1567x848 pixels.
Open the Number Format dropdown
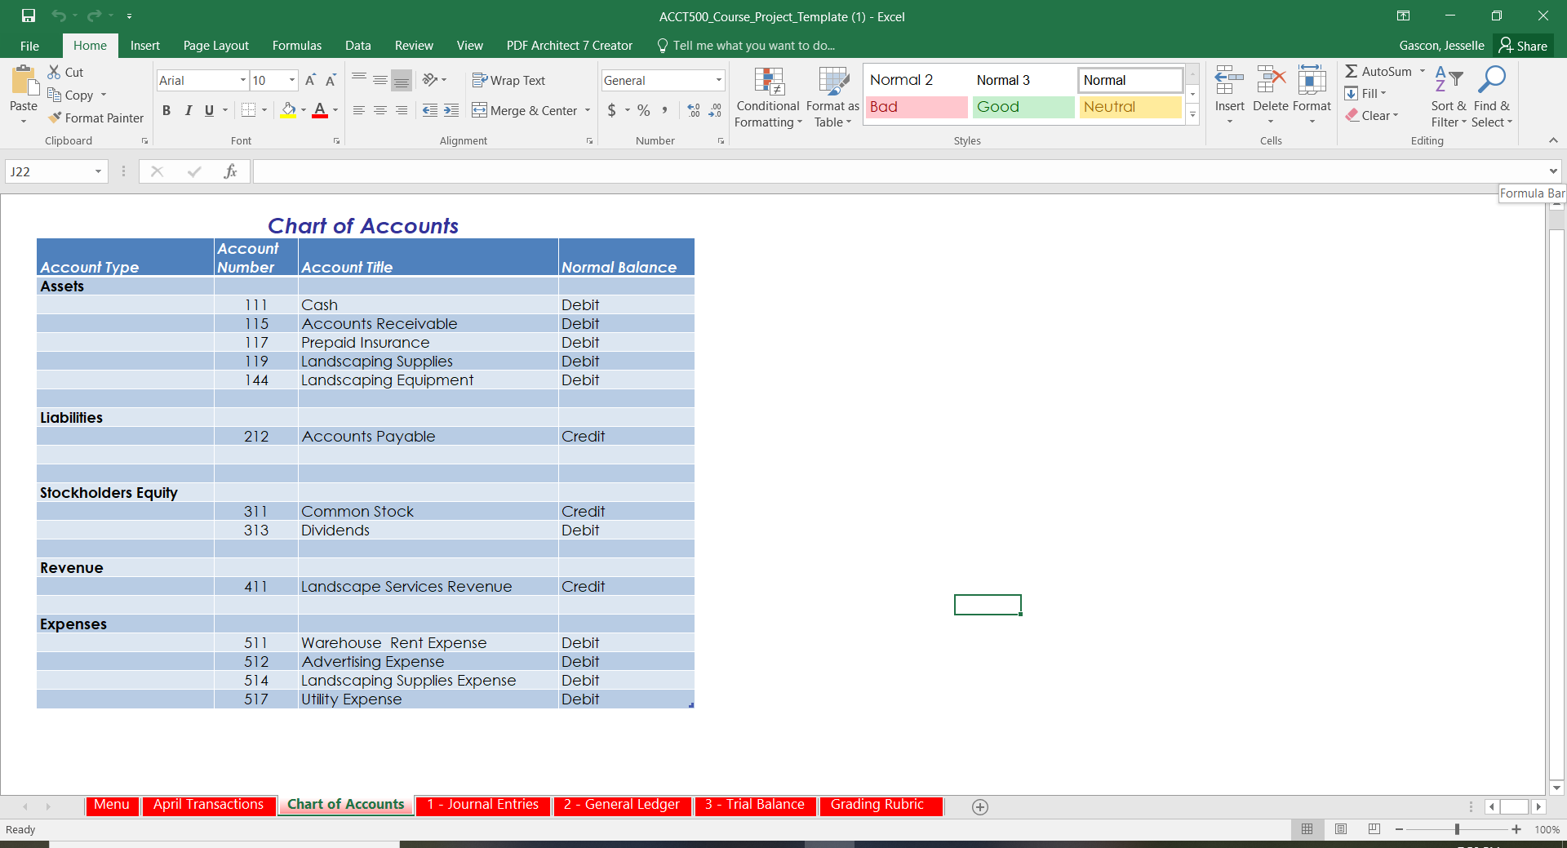[x=717, y=80]
